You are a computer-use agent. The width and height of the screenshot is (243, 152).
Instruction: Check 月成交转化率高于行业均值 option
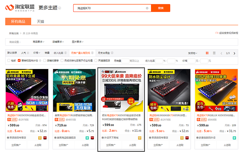(x=62, y=60)
